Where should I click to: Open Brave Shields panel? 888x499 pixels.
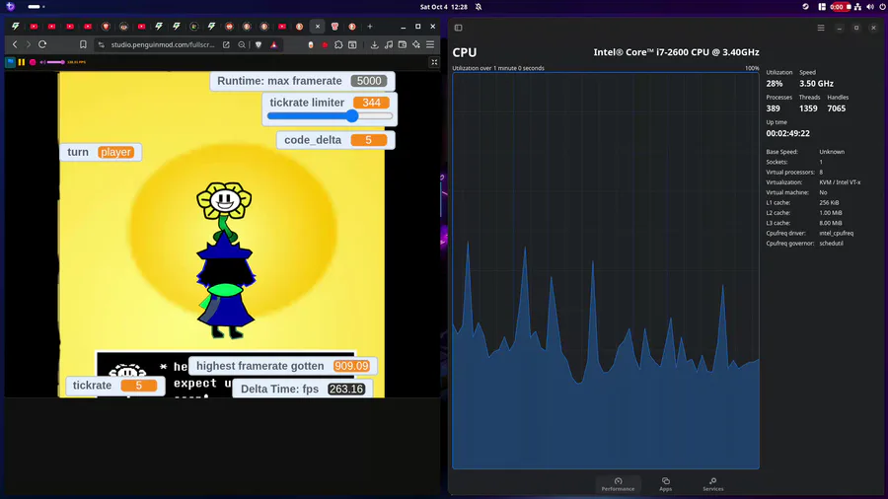259,44
